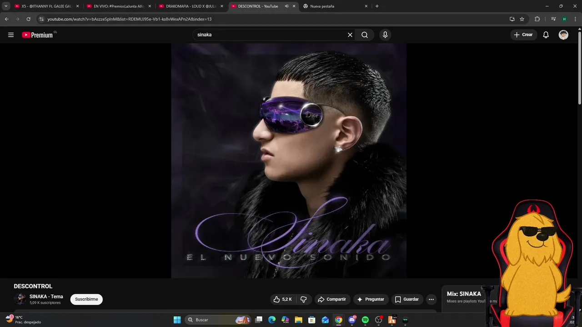Viewport: 582px width, 327px height.
Task: Click the SINAKA album art video player
Action: tap(289, 161)
